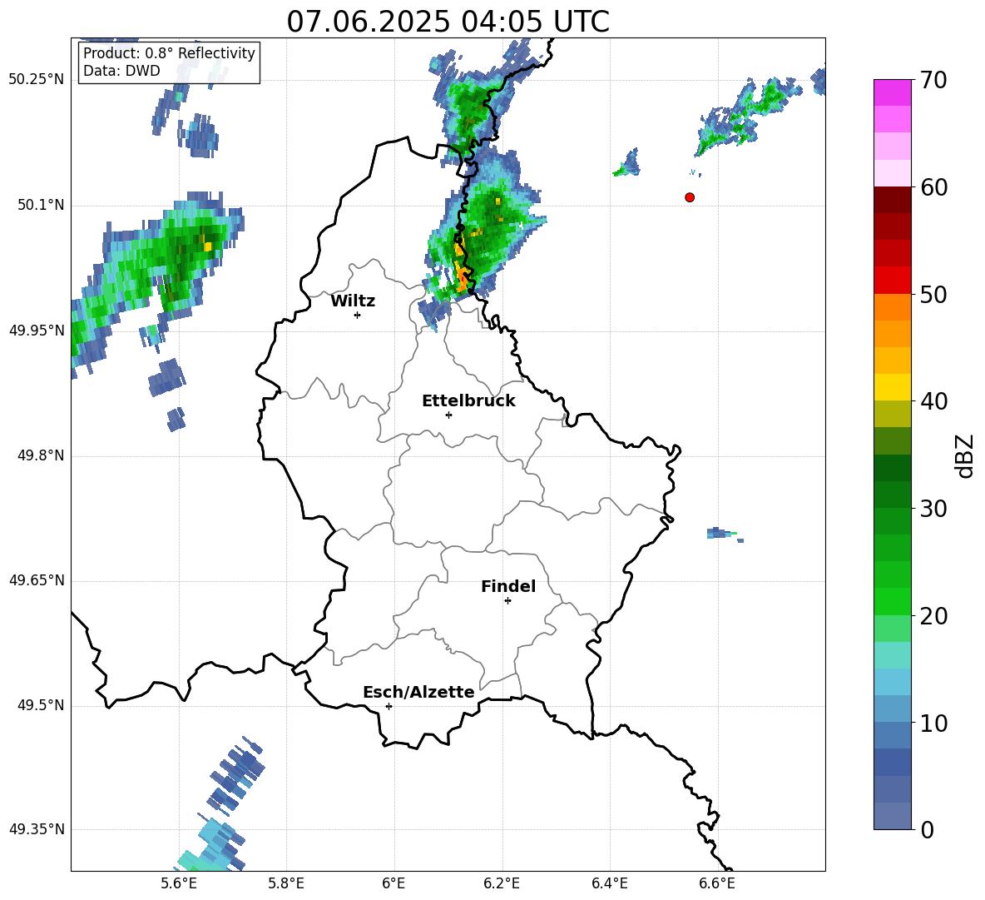Click the 10 tick label on colorbar
Image resolution: width=985 pixels, height=900 pixels.
[x=933, y=723]
